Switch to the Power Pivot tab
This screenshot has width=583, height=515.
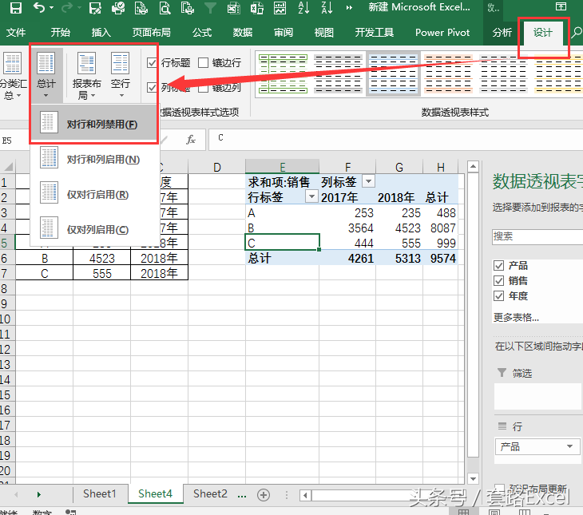coord(442,33)
